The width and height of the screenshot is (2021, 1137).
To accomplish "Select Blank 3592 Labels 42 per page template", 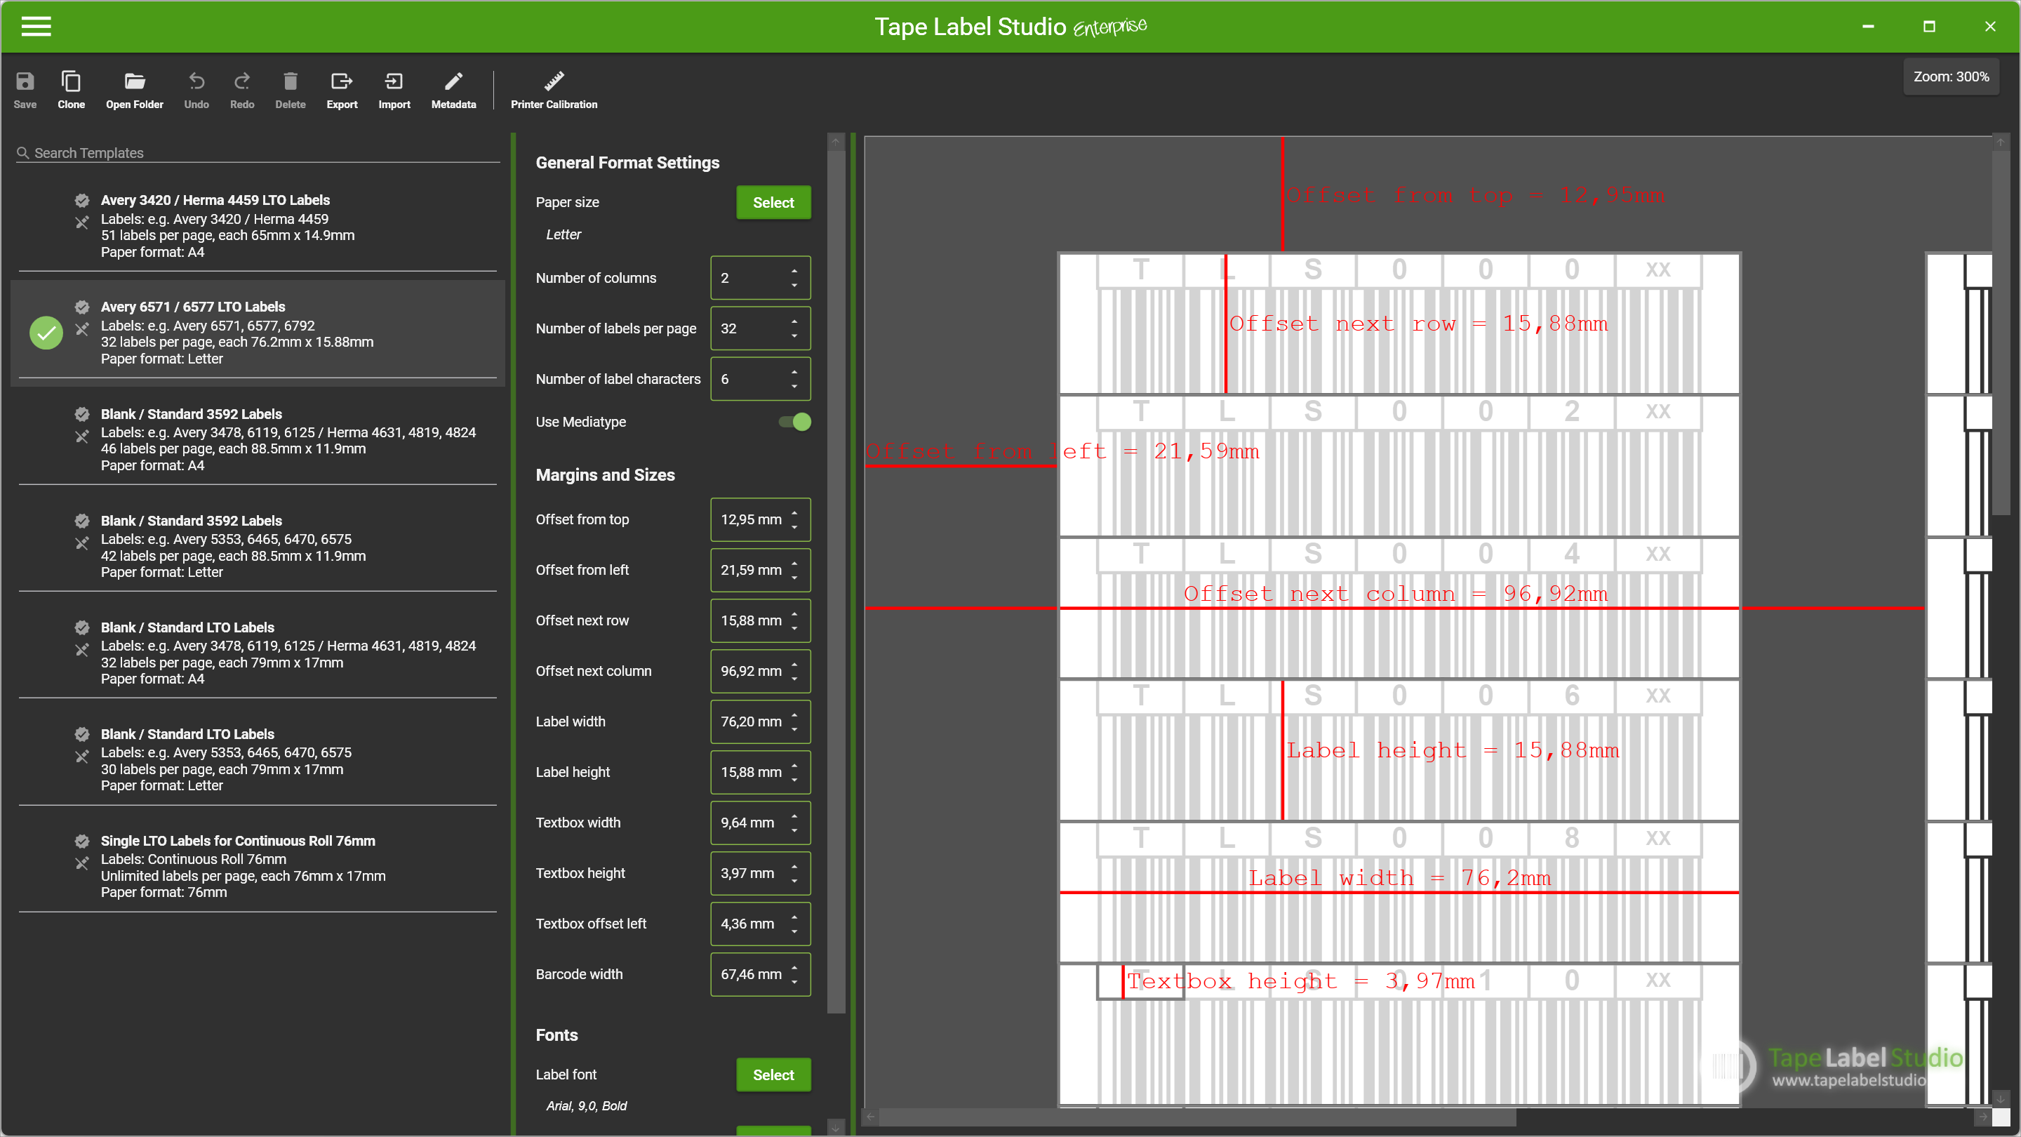I will pyautogui.click(x=258, y=546).
